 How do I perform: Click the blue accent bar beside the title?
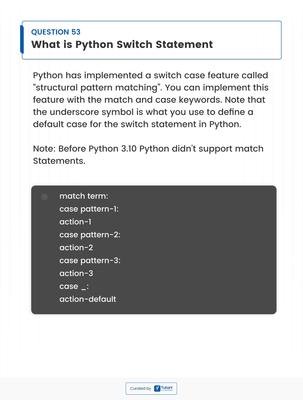tap(22, 39)
